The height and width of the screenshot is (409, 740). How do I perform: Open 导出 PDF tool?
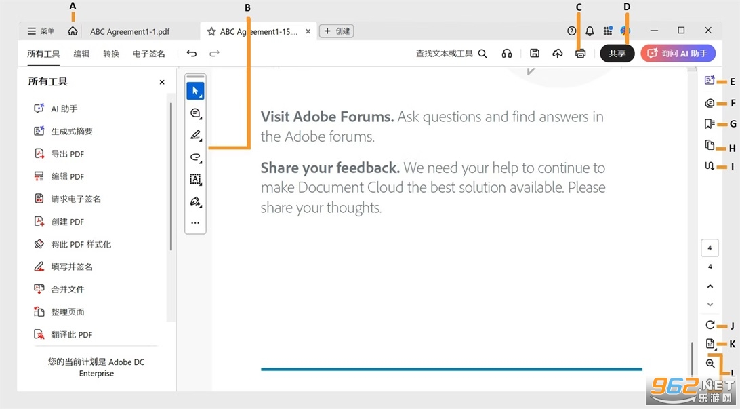click(59, 154)
